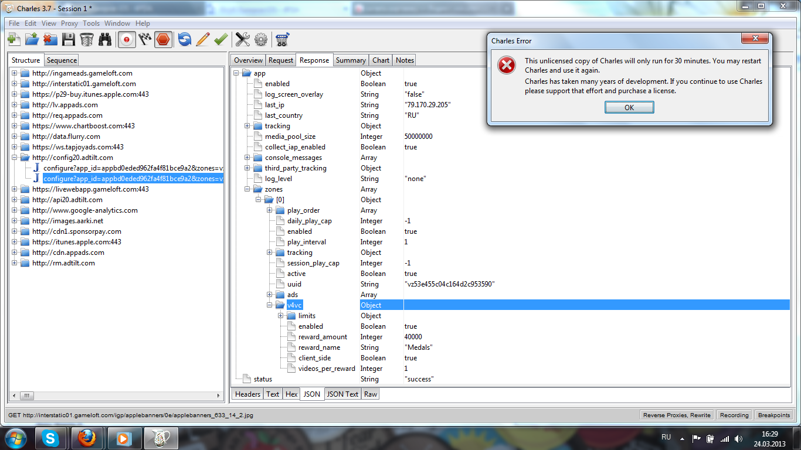This screenshot has height=450, width=801.
Task: Switch to the Sequence tab
Action: tap(62, 60)
